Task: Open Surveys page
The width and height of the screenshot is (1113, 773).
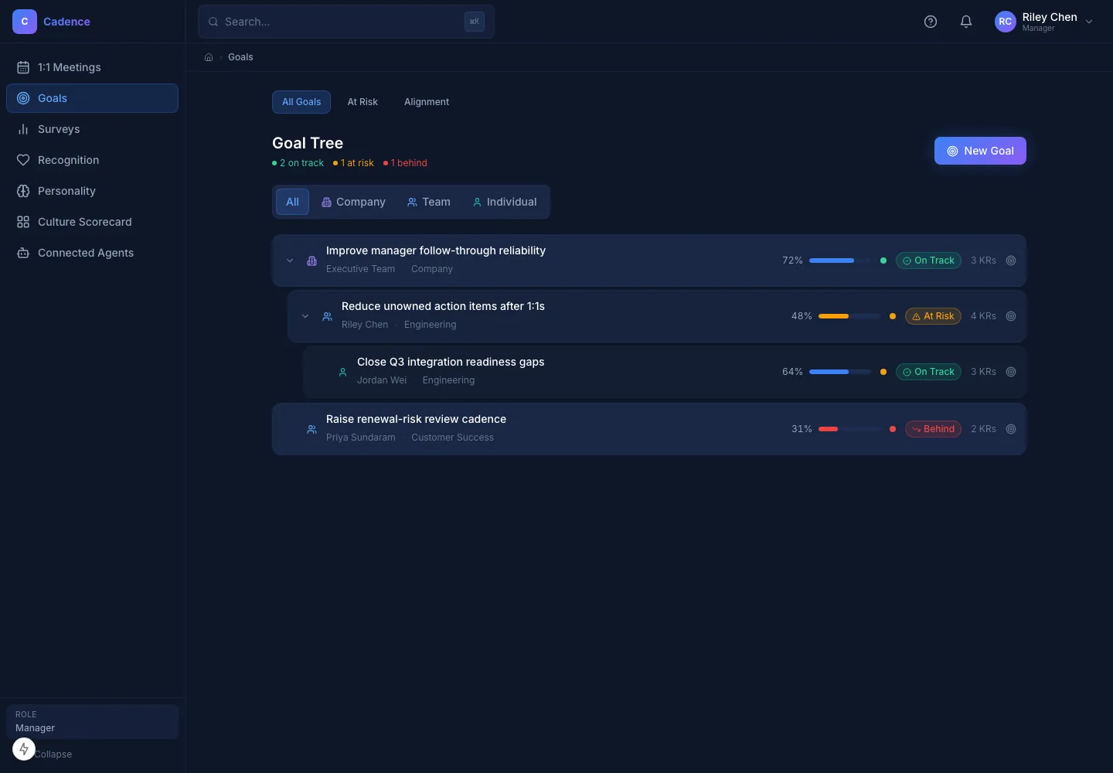Action: pos(92,129)
